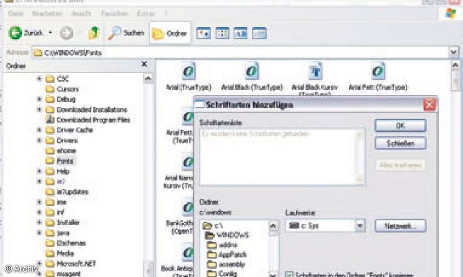Click the Netzwerk... button

[x=400, y=226]
